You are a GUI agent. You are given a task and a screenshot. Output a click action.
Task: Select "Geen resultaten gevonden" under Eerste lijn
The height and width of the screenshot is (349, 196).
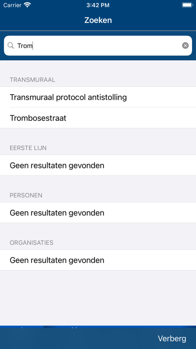tap(98, 165)
